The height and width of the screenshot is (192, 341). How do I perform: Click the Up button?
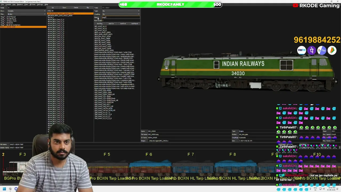pos(53,7)
